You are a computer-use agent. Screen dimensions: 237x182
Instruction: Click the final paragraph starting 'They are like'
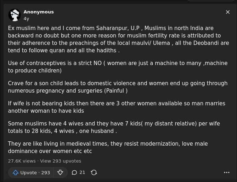[108, 147]
